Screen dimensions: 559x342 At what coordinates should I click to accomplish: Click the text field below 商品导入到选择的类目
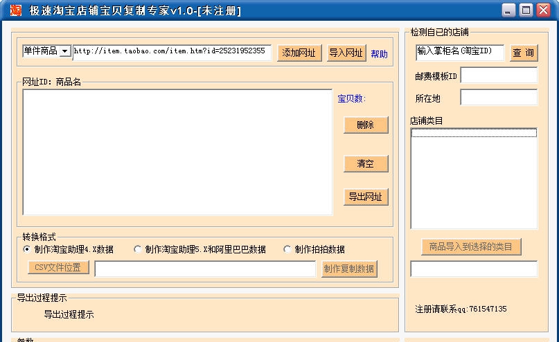(x=474, y=269)
